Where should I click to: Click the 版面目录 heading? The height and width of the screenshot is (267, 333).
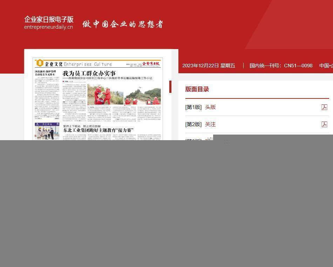click(x=197, y=89)
